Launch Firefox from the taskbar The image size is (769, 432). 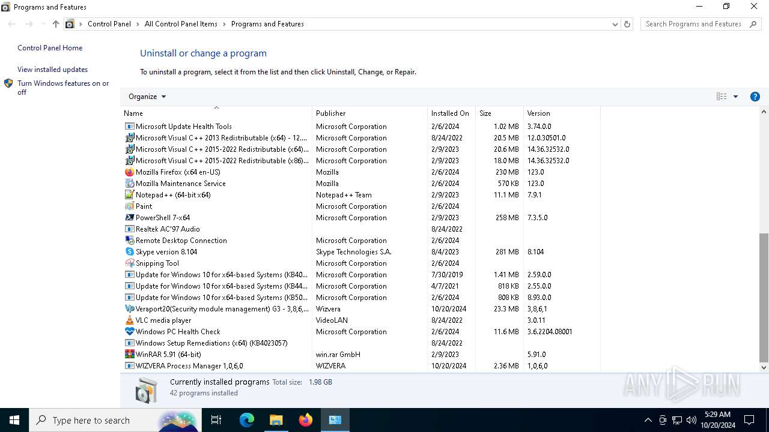[306, 420]
